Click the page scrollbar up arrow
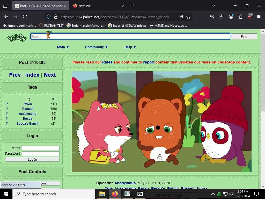The height and width of the screenshot is (199, 265). tap(263, 31)
